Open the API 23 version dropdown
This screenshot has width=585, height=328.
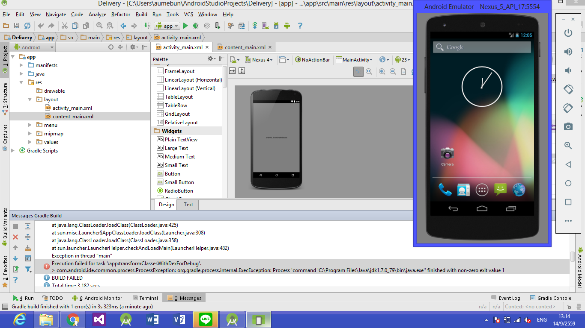[x=403, y=60]
